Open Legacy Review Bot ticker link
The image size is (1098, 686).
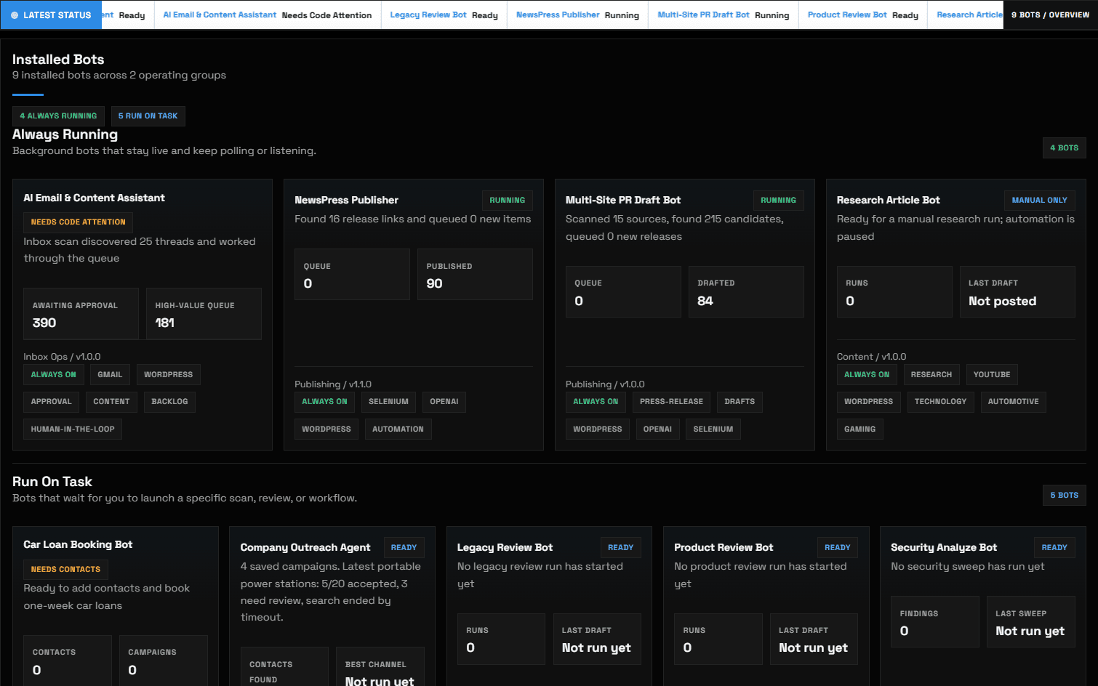(428, 15)
